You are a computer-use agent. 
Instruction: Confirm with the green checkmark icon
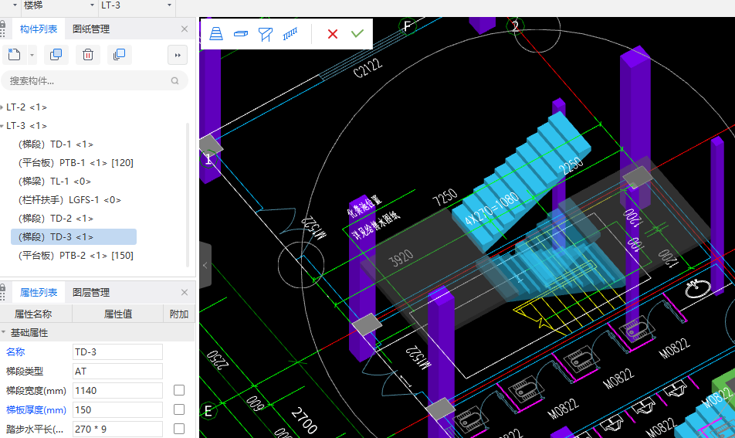(x=357, y=34)
